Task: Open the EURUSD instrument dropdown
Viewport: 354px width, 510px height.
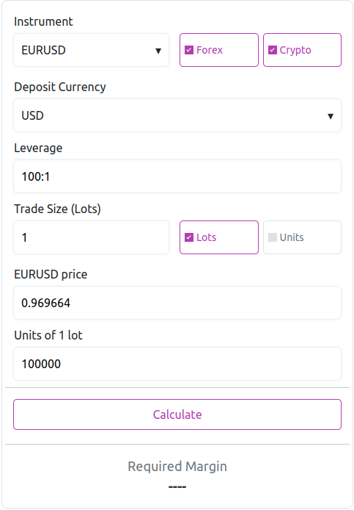Action: (91, 50)
